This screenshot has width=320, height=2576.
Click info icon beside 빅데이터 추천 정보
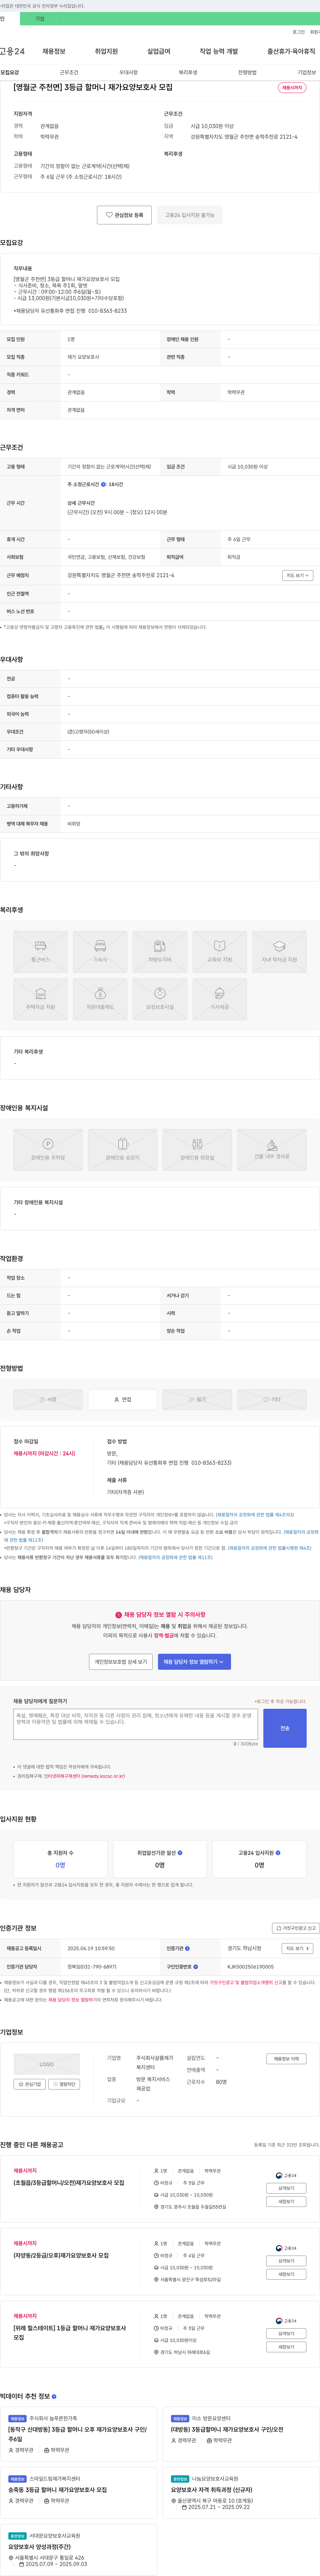[54, 2397]
